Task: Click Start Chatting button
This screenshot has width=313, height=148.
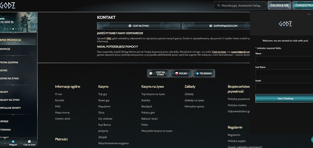Action: 284,98
